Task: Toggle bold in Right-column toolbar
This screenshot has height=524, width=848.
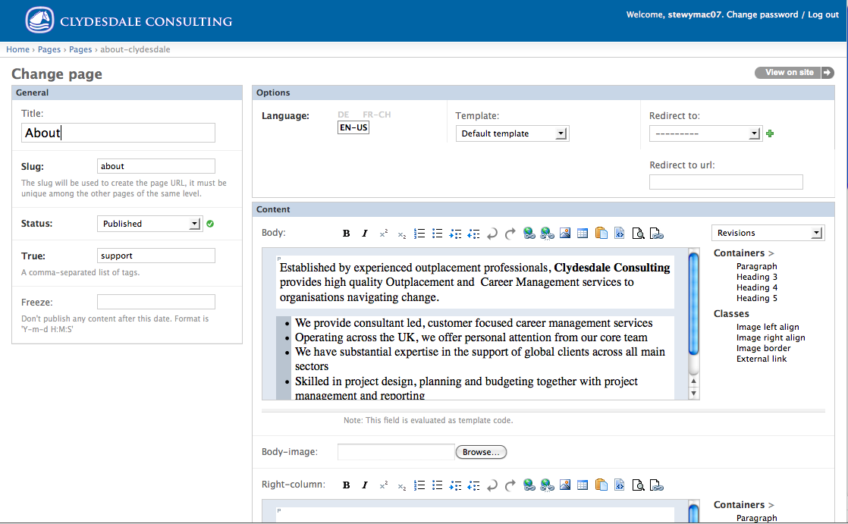Action: 346,485
